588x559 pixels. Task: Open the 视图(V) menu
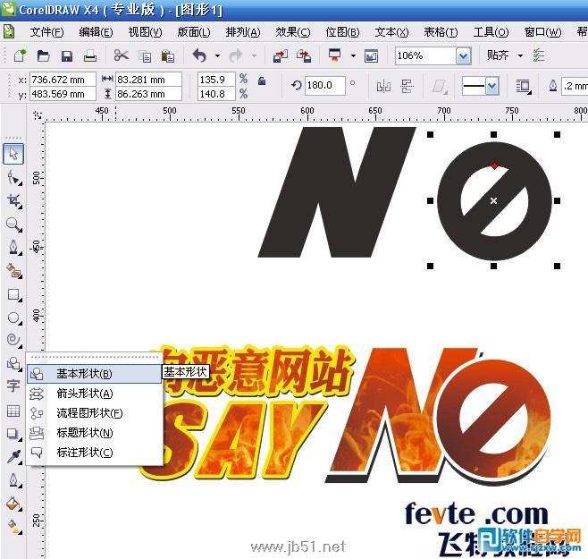pyautogui.click(x=145, y=32)
